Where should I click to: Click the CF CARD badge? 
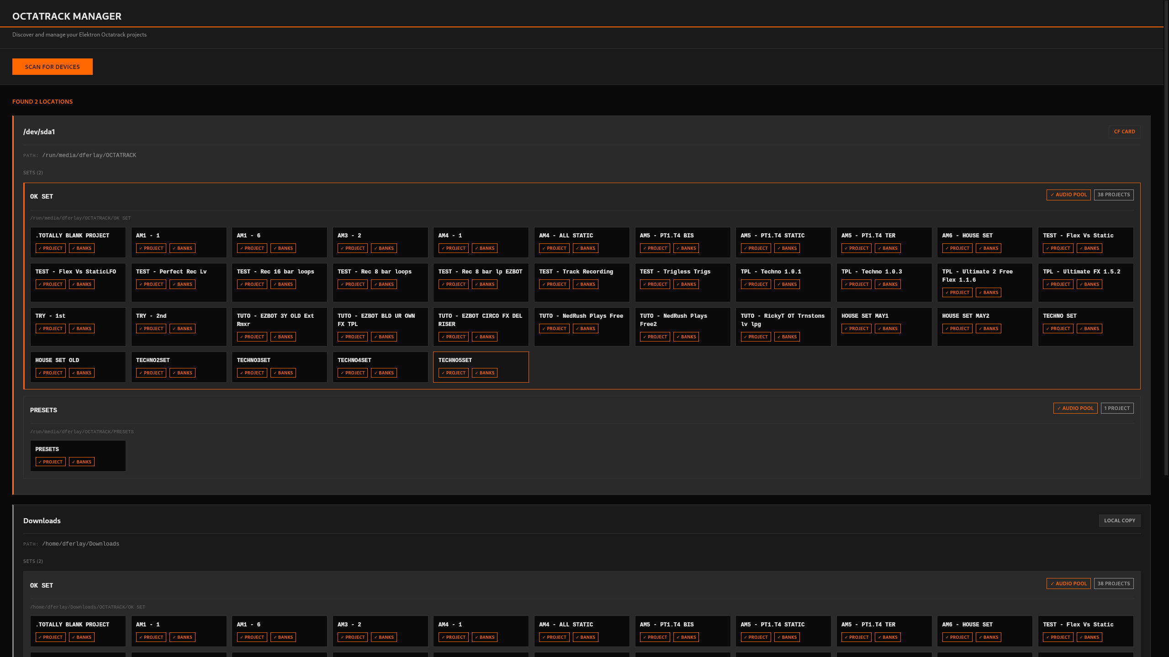[x=1124, y=131]
